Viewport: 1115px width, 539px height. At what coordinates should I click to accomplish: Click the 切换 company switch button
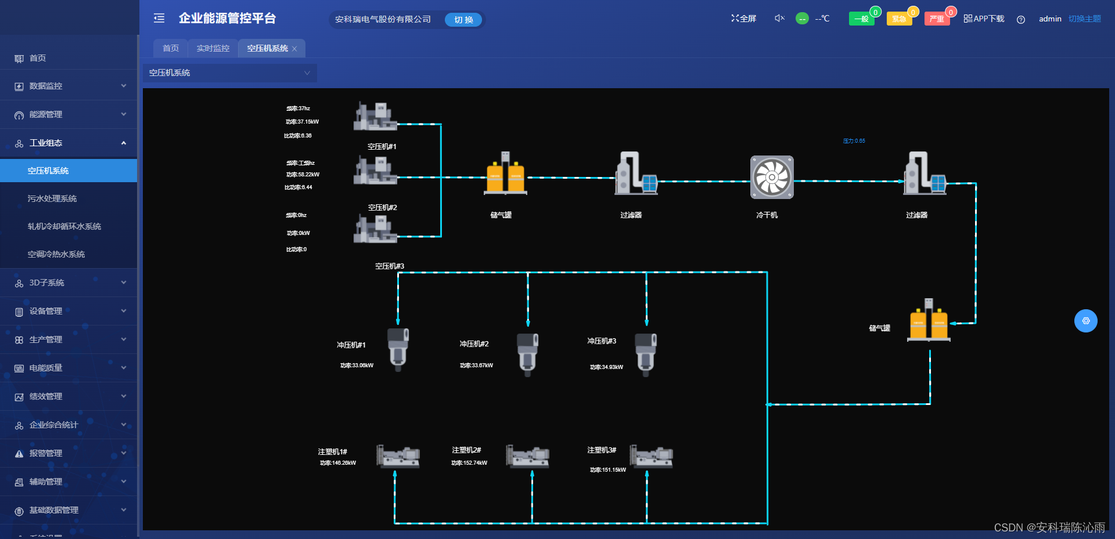click(463, 20)
